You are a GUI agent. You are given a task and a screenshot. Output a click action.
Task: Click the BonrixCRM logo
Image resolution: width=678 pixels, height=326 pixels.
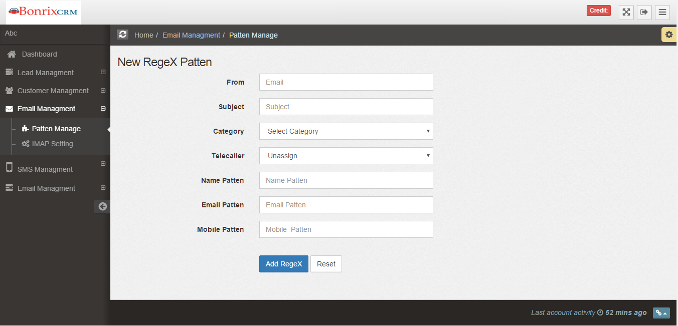(x=43, y=12)
